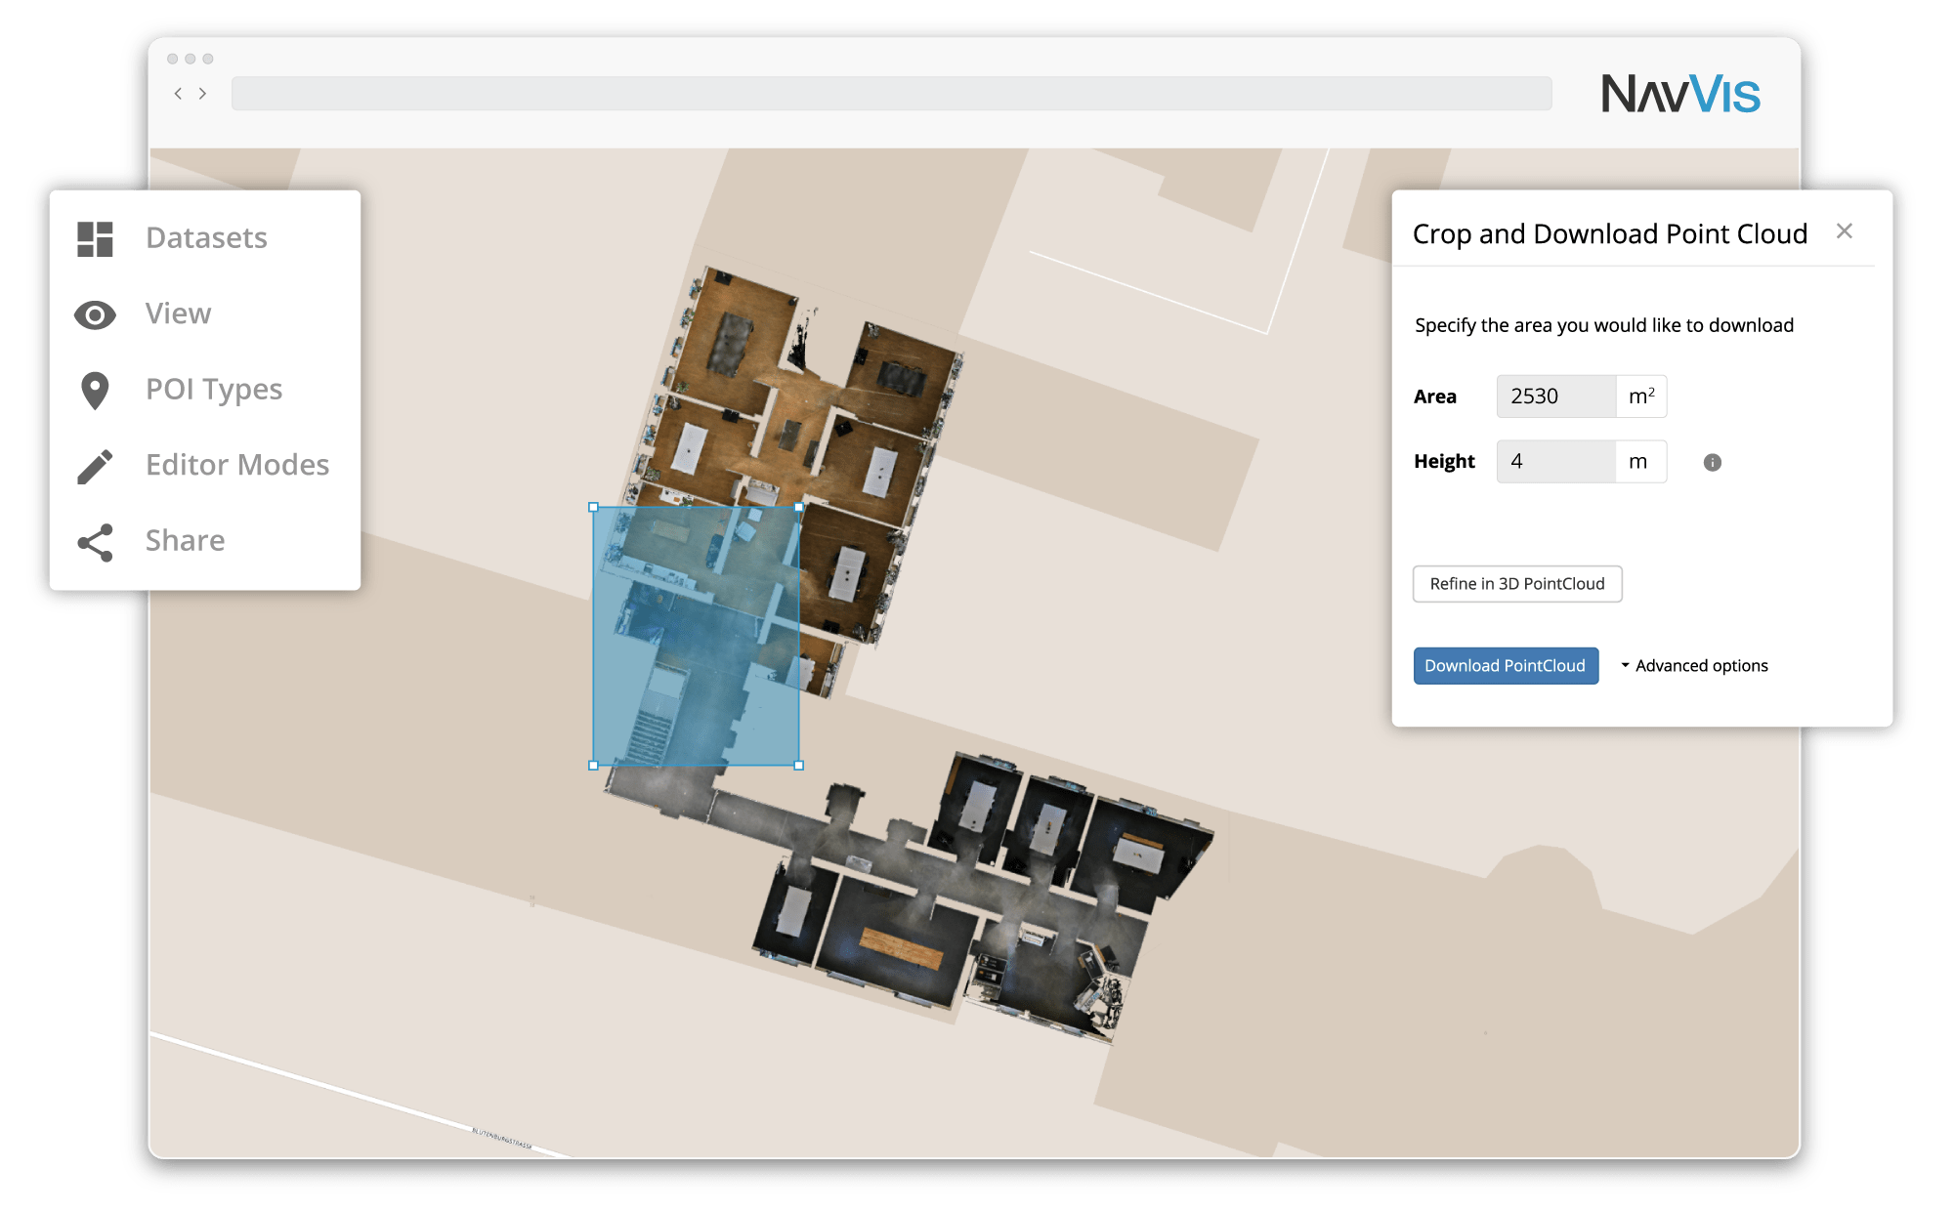The image size is (1954, 1210).
Task: Click the Height value field
Action: (1555, 462)
